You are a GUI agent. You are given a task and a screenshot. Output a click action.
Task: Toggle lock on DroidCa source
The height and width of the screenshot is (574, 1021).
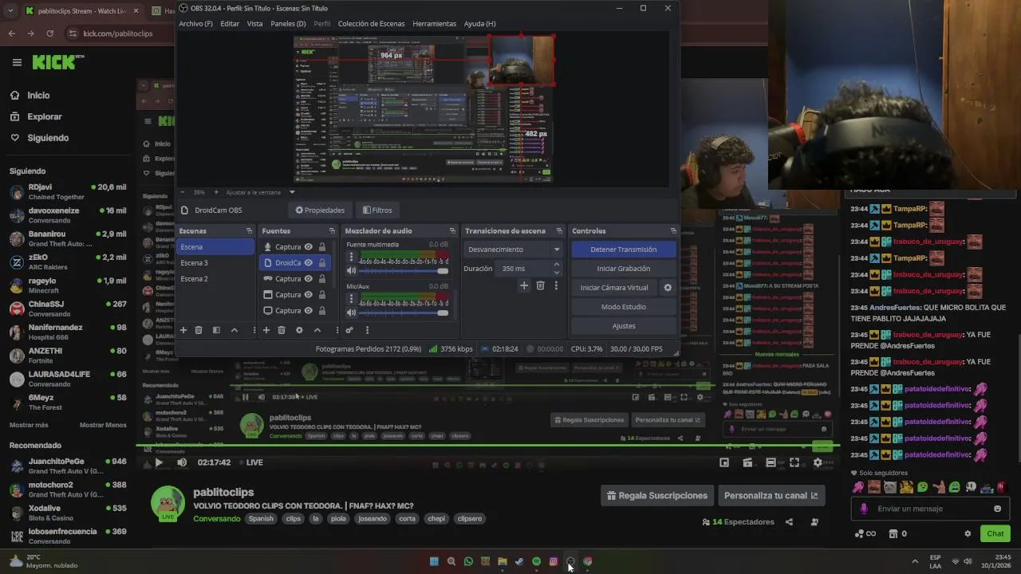(322, 263)
